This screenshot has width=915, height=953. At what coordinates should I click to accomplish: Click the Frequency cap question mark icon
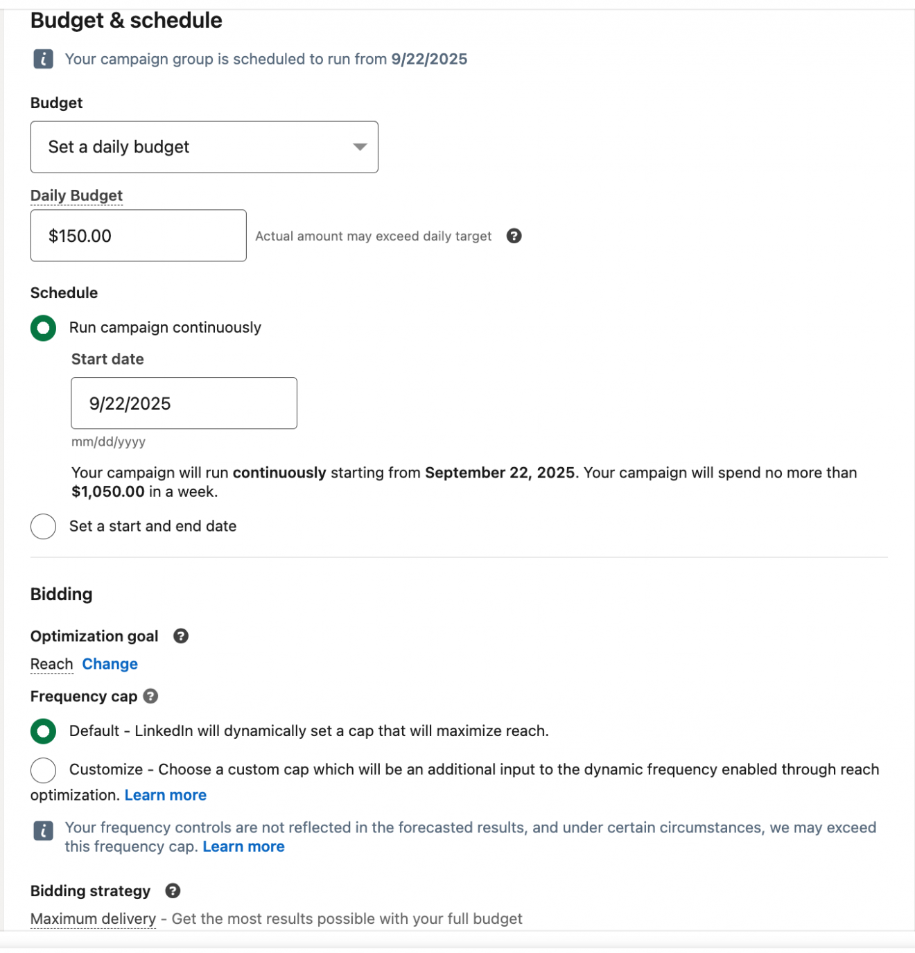152,697
